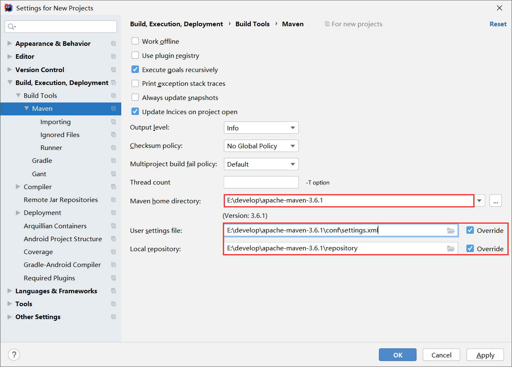Uncheck Override for Local repository
512x367 pixels.
470,249
